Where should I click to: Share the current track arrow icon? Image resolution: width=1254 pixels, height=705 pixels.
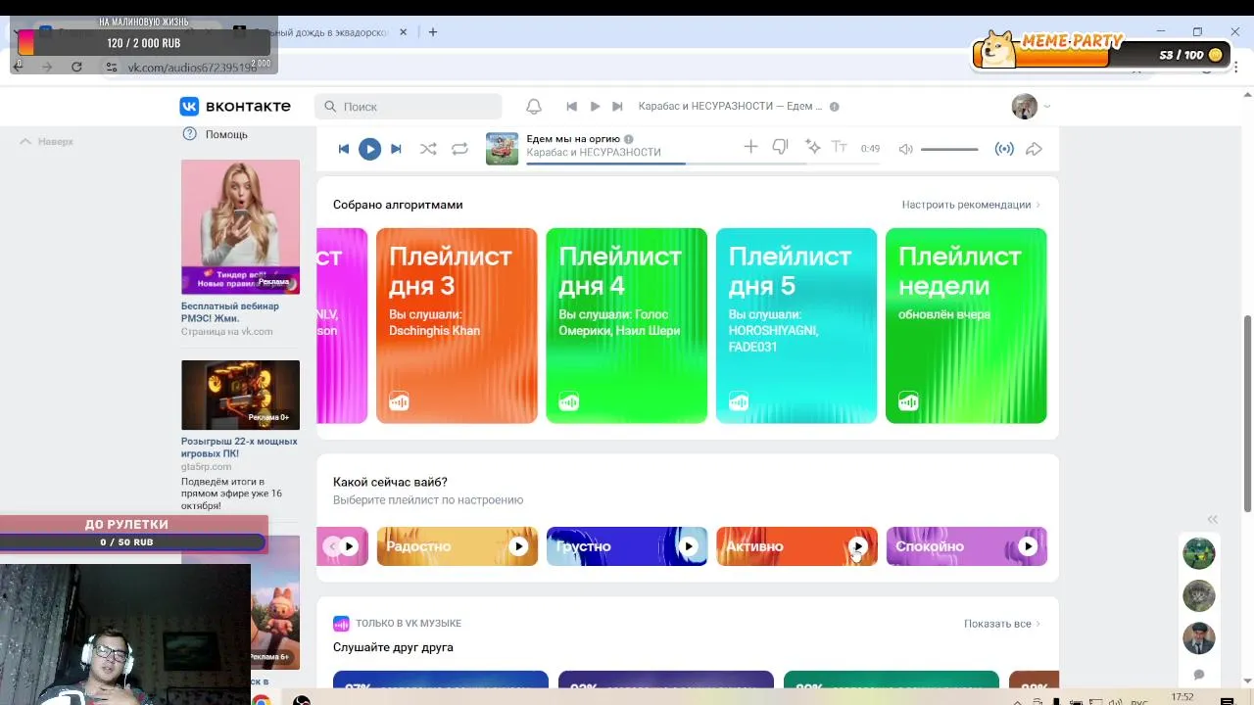1034,149
